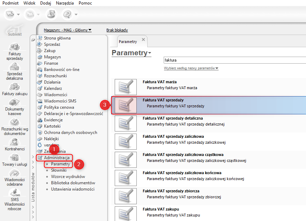Close the Parametry tab
Screen dimensions: 306x221
pyautogui.click(x=143, y=40)
